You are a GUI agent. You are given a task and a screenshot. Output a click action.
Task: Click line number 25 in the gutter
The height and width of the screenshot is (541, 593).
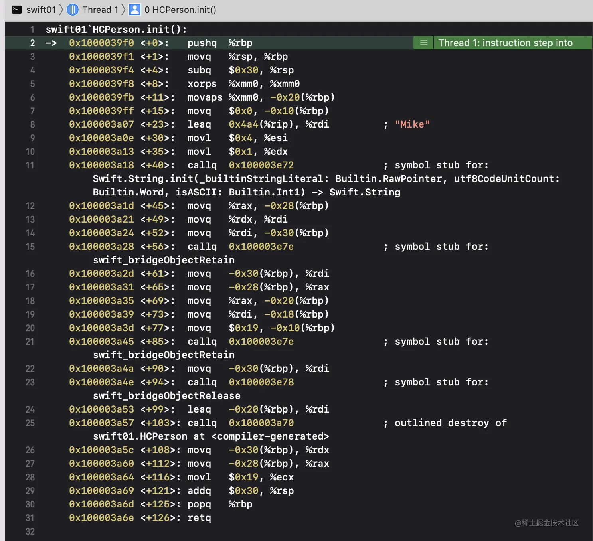pyautogui.click(x=30, y=423)
